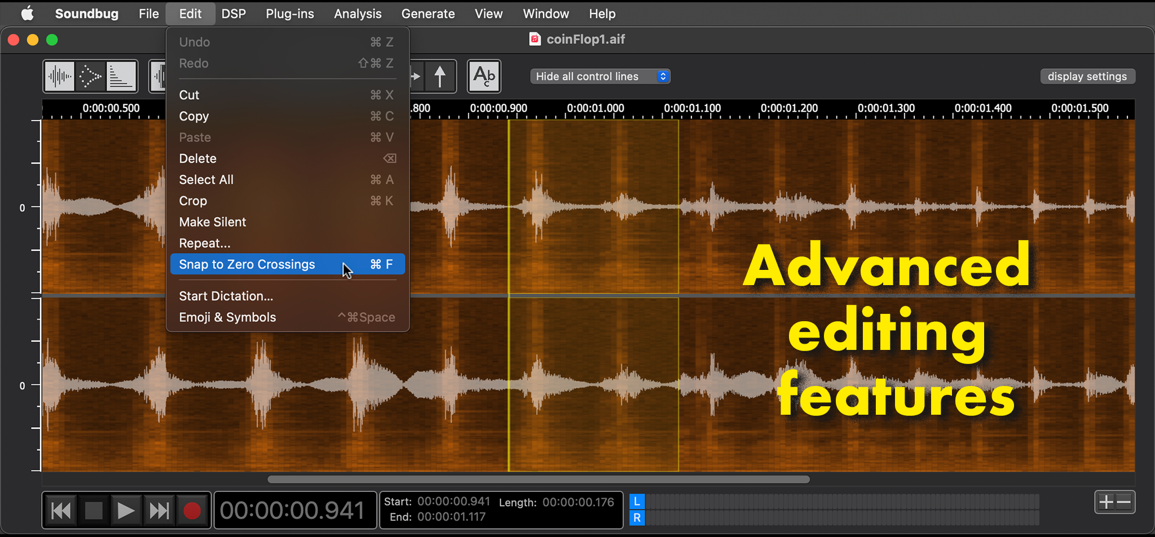Click the horizontal scrollbar thumb below the waveform
Screen dimensions: 1155x537
539,480
